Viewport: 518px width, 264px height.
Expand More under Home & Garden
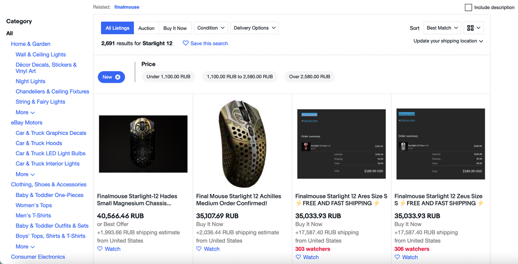click(x=25, y=113)
